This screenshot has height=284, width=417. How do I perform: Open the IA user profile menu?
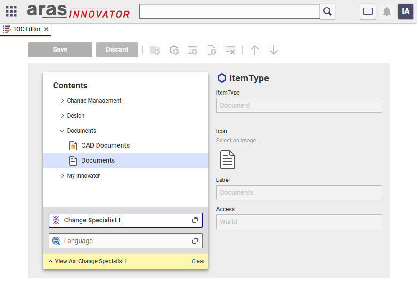point(406,11)
